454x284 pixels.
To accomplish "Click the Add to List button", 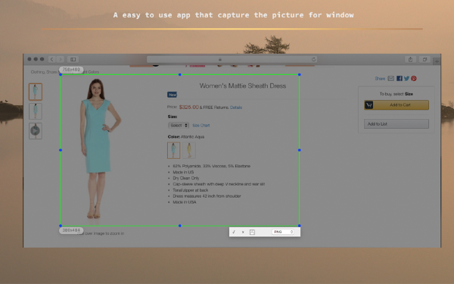I will click(x=396, y=123).
